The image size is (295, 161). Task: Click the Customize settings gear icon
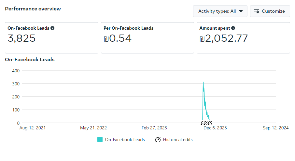pyautogui.click(x=257, y=11)
